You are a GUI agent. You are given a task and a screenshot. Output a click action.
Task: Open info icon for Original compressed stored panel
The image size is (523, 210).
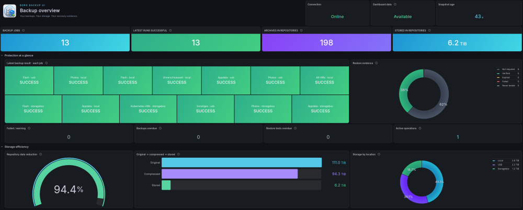pos(178,154)
